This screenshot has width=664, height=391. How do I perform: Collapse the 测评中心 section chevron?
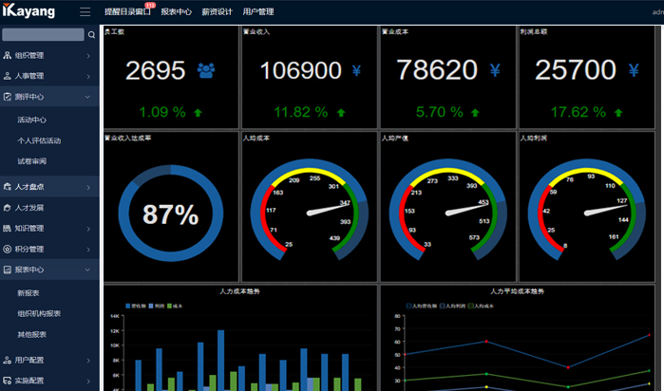coord(88,97)
